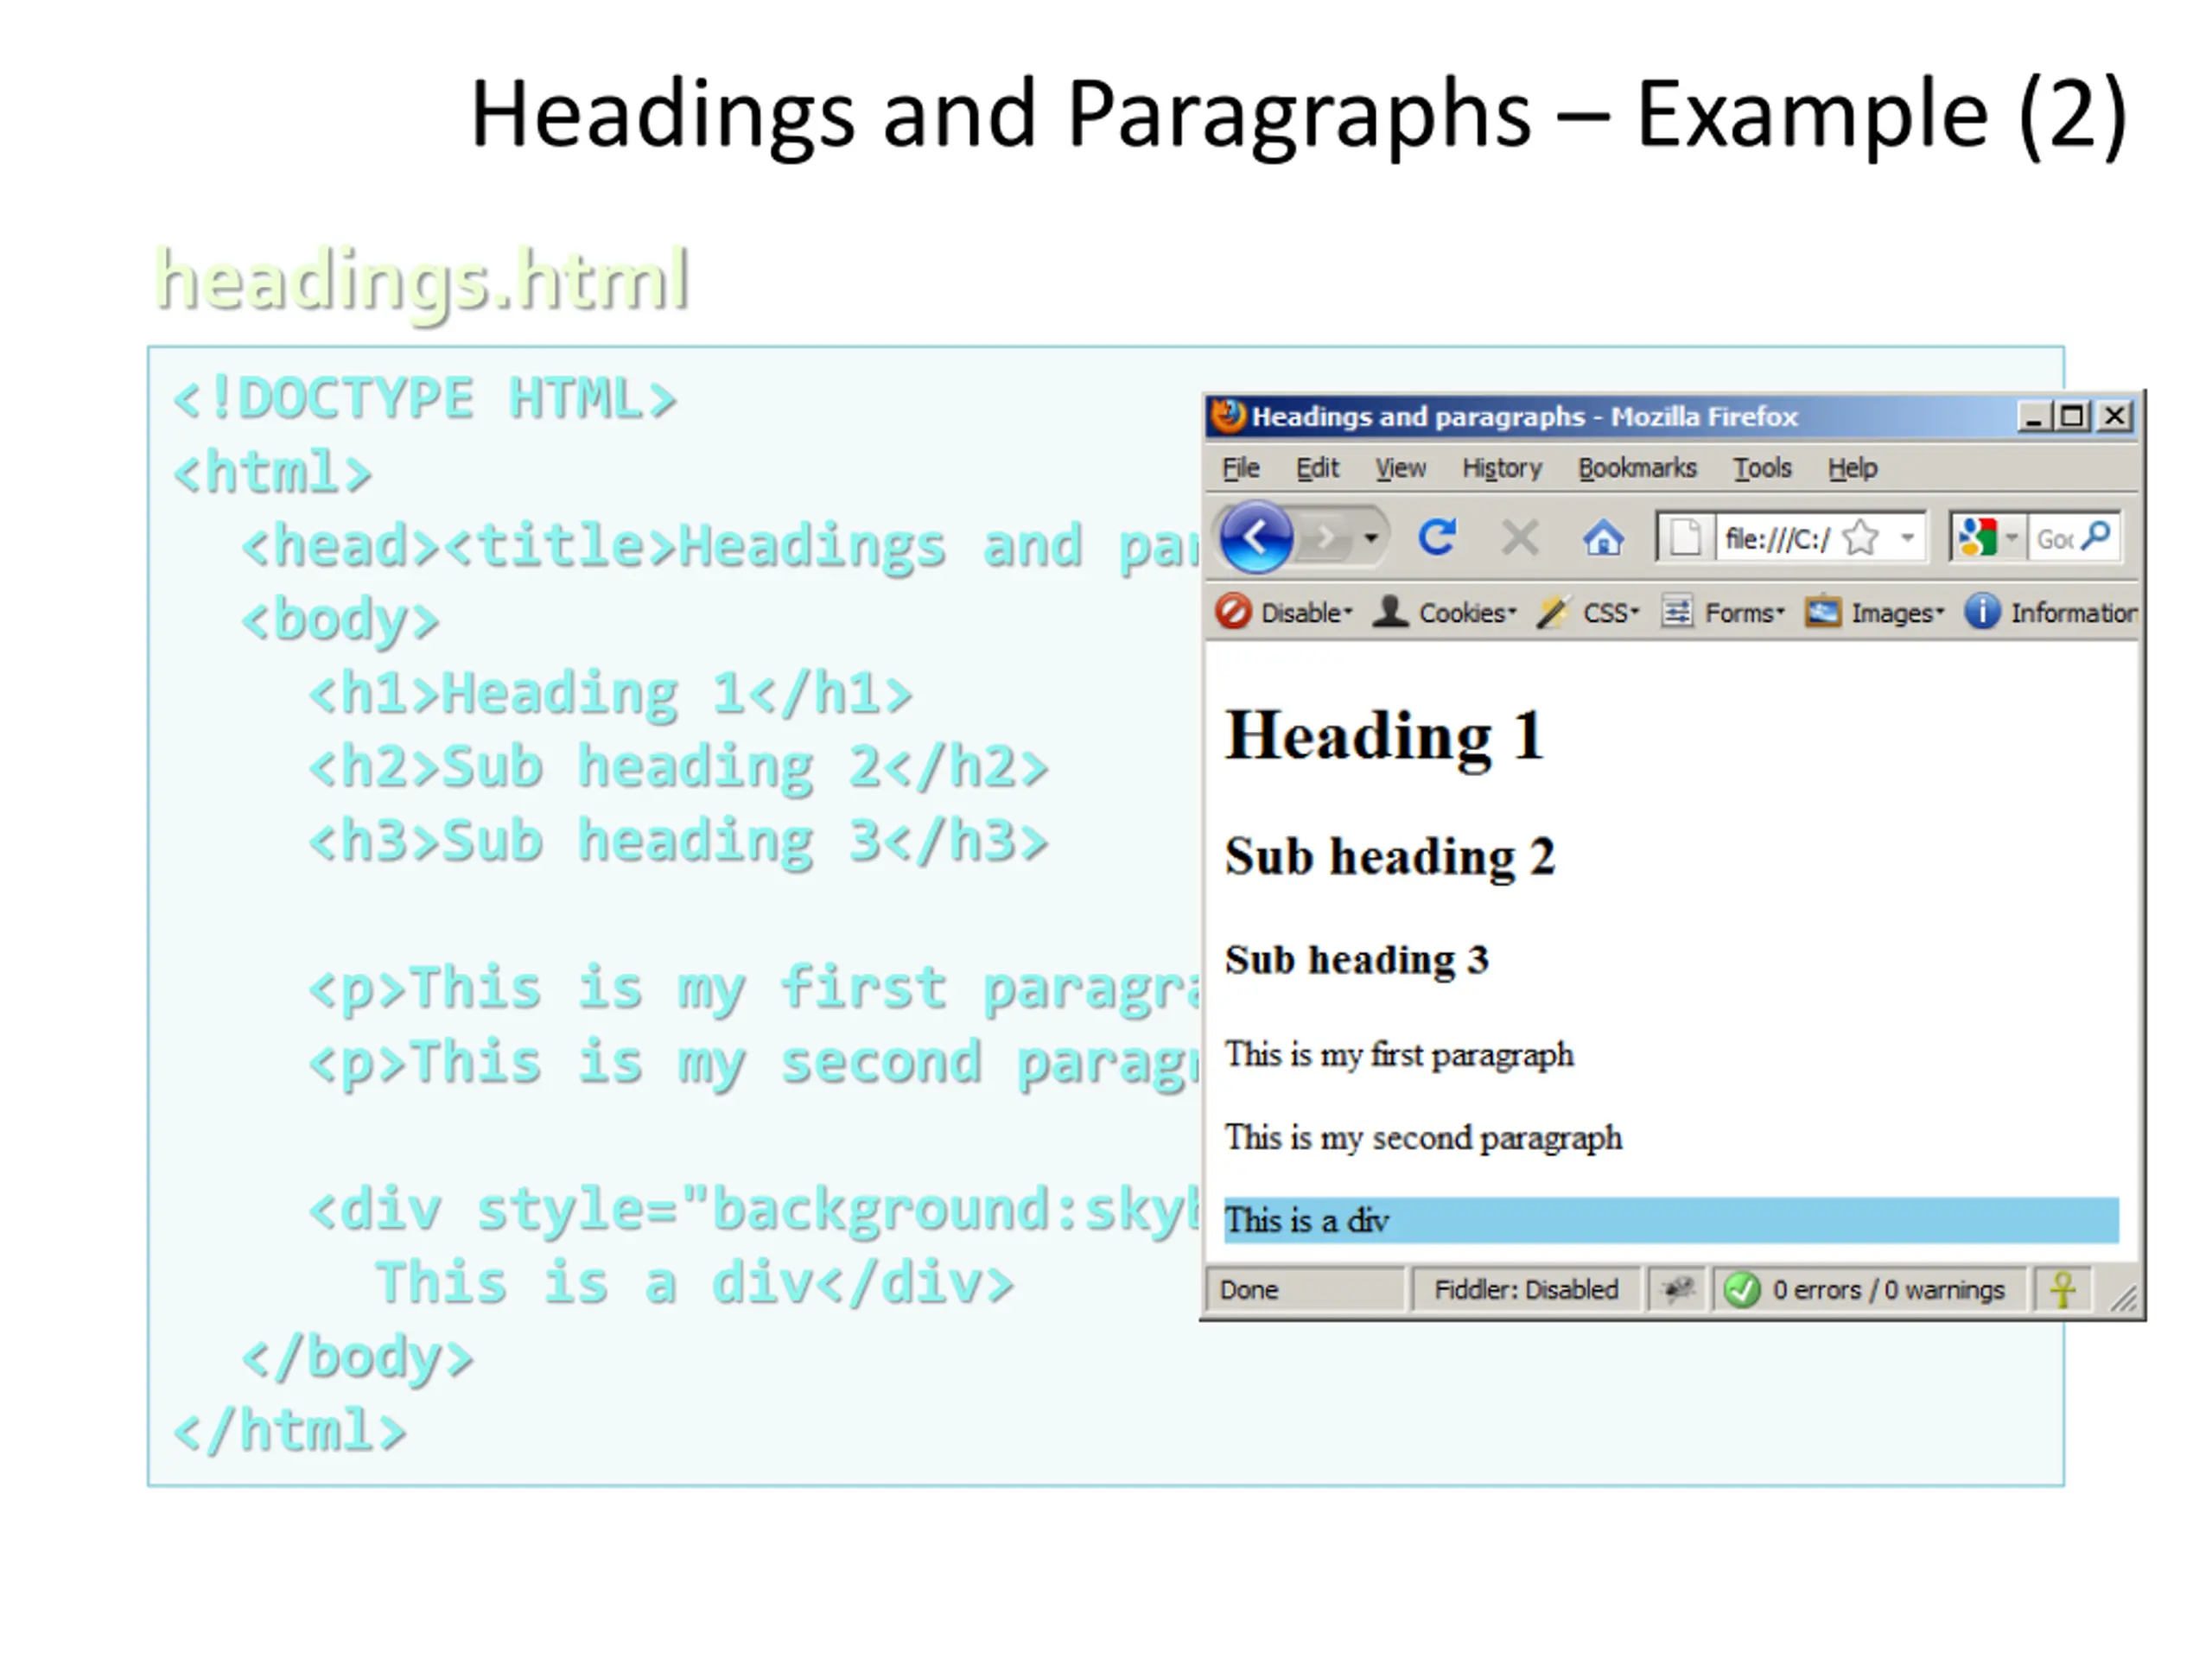Image resolution: width=2212 pixels, height=1659 pixels.
Task: Expand the Cookies dropdown menu
Action: (x=1511, y=610)
